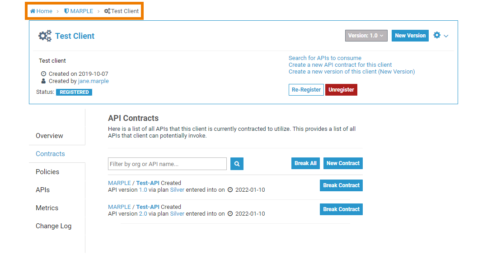Open MARPLE org link in version 2.0 contract

(x=119, y=207)
